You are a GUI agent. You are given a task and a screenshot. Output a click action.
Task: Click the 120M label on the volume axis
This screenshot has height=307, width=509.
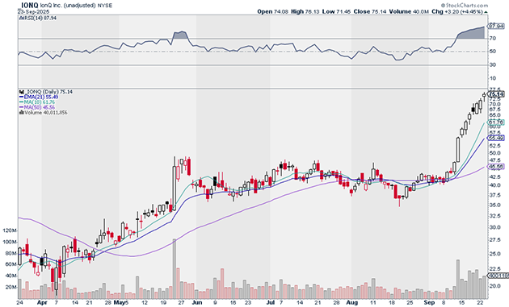(x=9, y=230)
